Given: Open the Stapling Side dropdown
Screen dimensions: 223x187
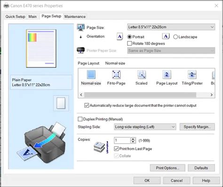Looking at the screenshot, I should 145,127.
